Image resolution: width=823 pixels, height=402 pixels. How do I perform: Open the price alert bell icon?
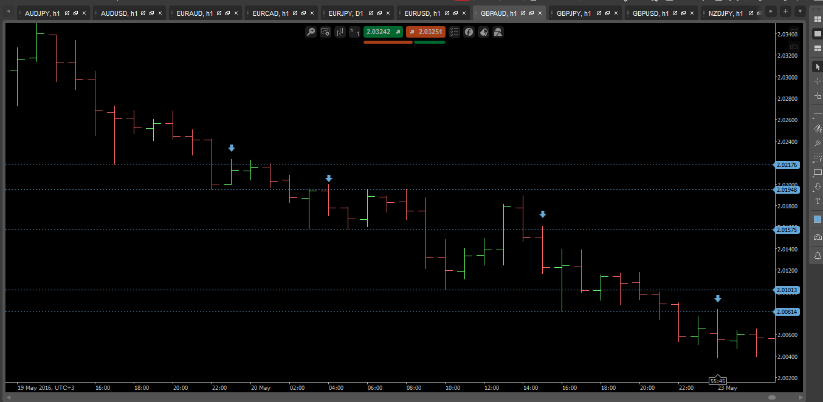(x=818, y=256)
